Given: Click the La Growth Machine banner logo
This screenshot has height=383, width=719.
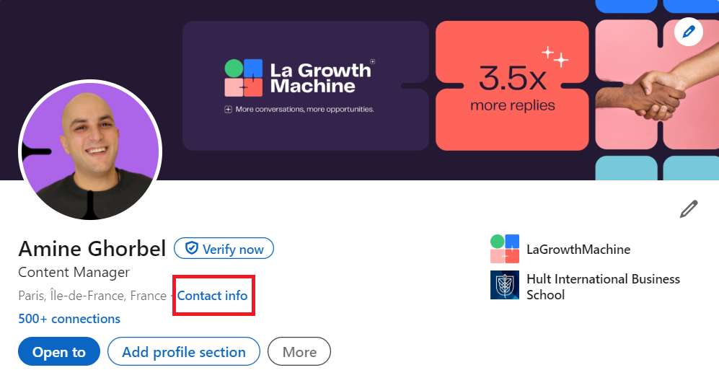Looking at the screenshot, I should [298, 78].
